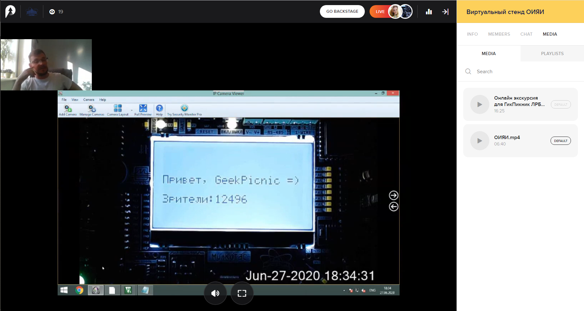Mute the stream volume

(x=215, y=293)
